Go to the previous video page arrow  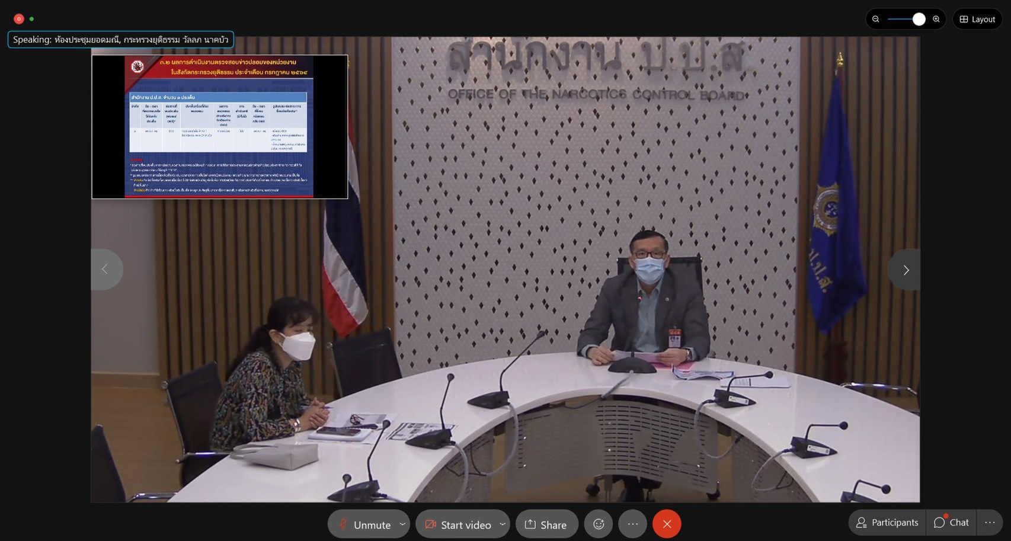click(105, 270)
